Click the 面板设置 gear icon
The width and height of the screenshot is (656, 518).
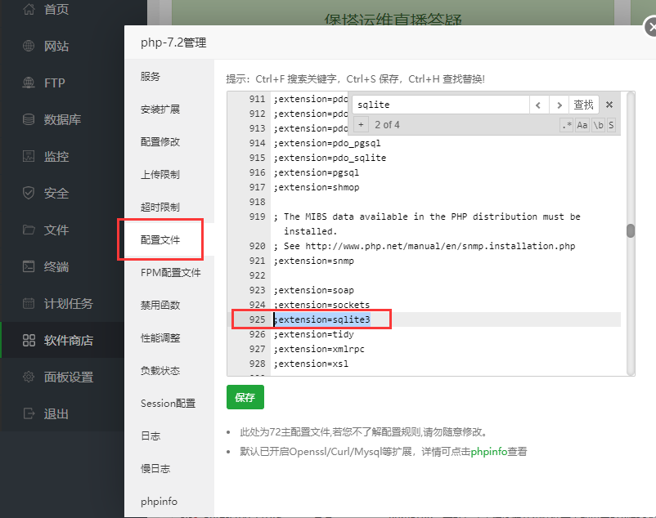29,377
